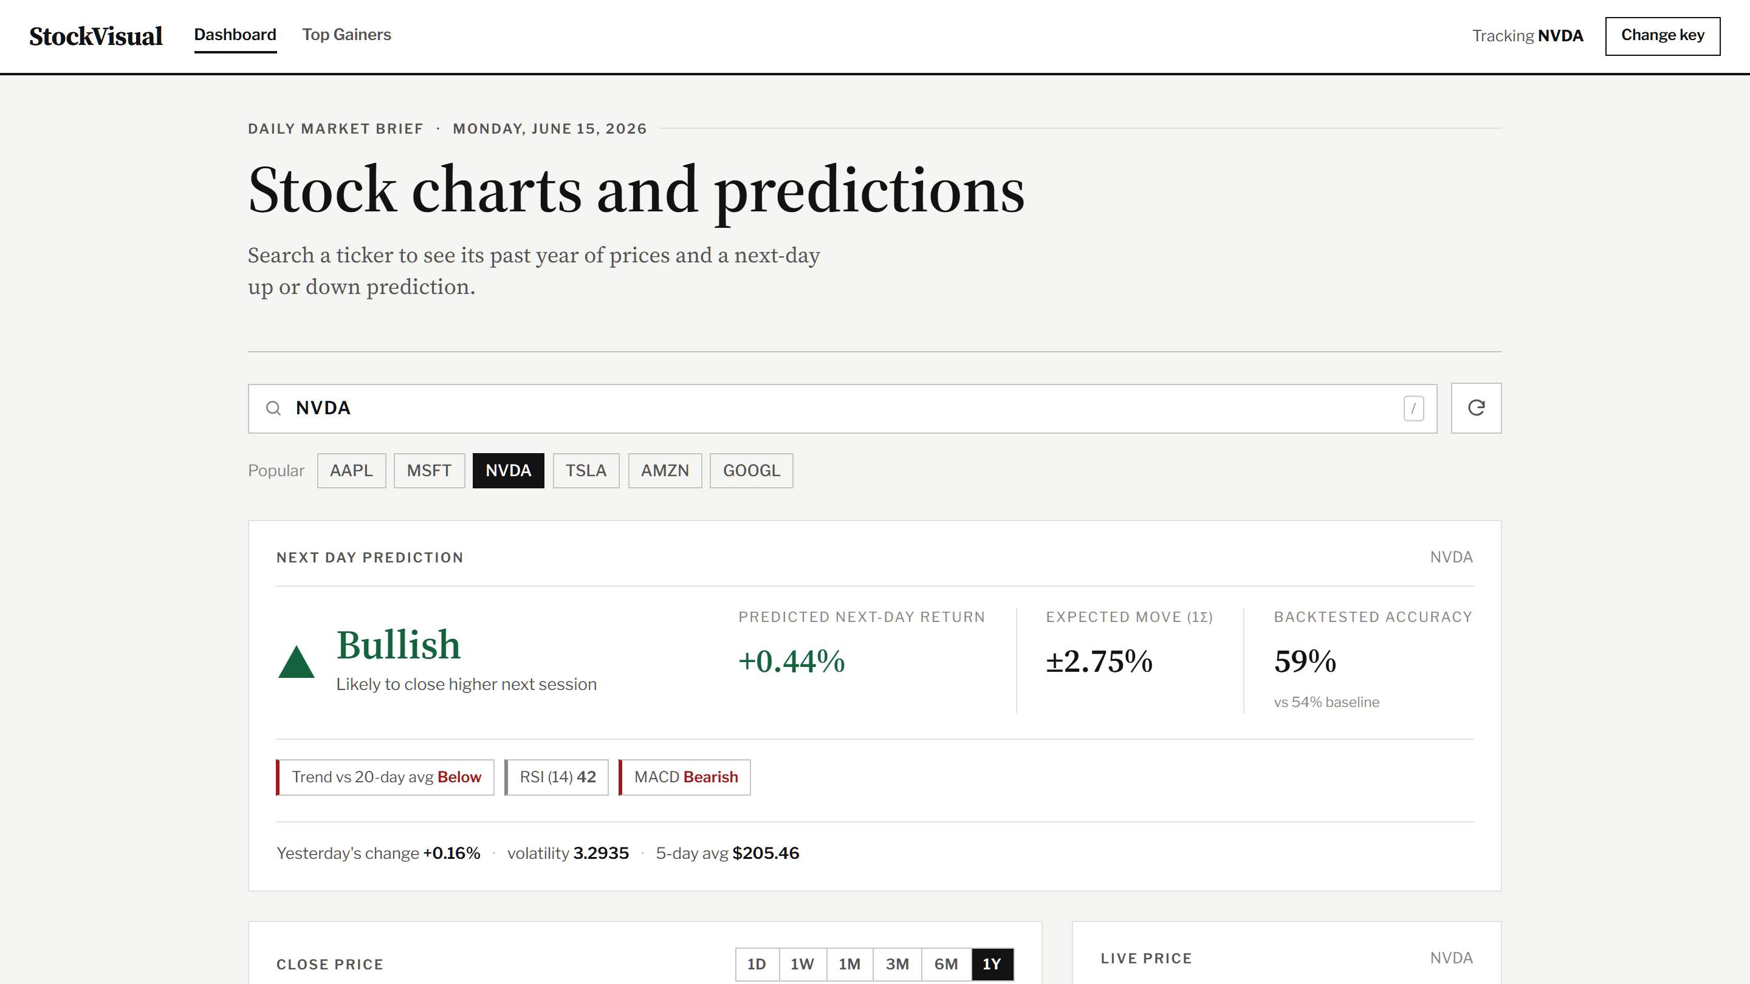Click the +0.44% predicted return value
The width and height of the screenshot is (1750, 984).
tap(791, 661)
